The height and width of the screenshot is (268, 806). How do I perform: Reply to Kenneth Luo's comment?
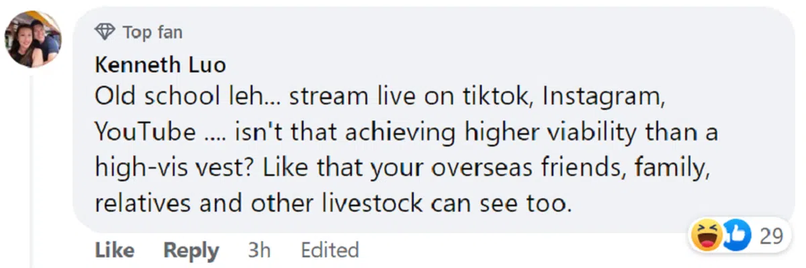(x=191, y=251)
